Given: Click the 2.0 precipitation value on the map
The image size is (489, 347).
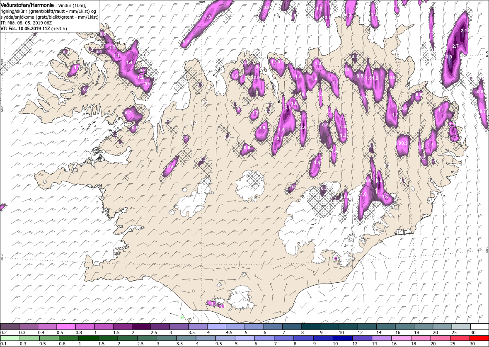Looking at the screenshot, I should click(257, 78).
